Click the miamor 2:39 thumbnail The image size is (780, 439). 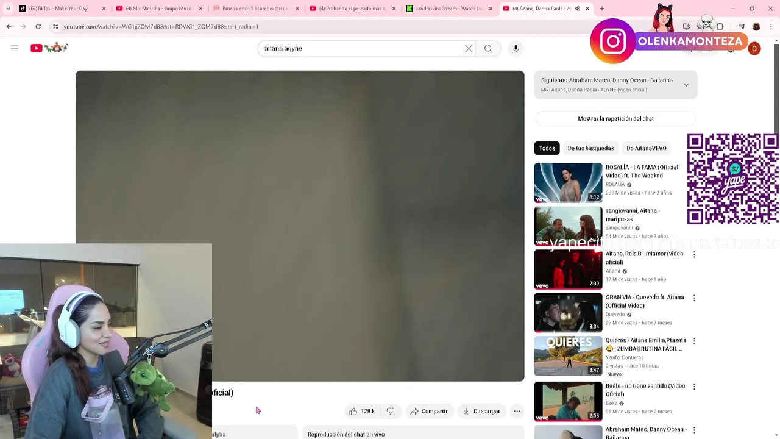[568, 269]
